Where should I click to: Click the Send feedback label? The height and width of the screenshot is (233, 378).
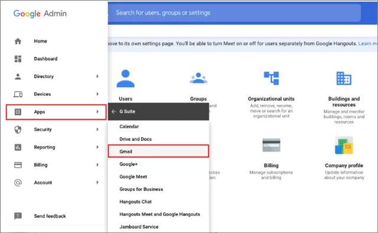(x=50, y=216)
